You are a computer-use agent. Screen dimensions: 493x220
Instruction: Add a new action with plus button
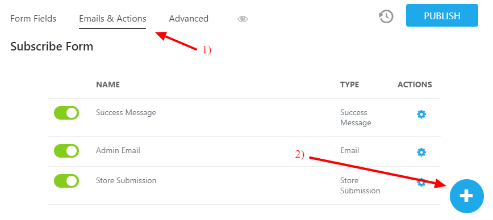click(467, 196)
